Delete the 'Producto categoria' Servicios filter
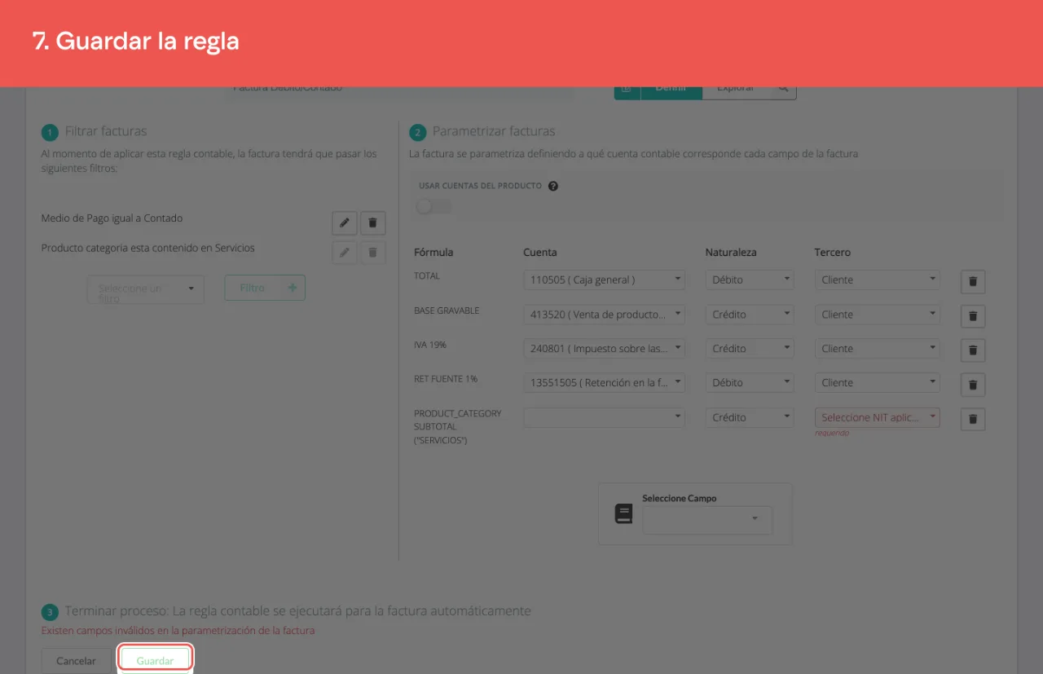This screenshot has width=1043, height=674. pyautogui.click(x=373, y=253)
